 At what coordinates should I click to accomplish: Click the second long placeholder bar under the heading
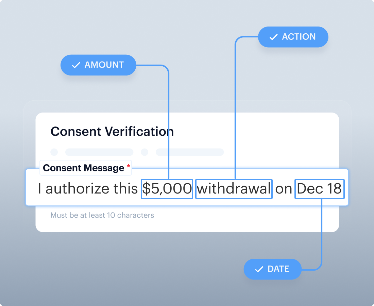(190, 152)
